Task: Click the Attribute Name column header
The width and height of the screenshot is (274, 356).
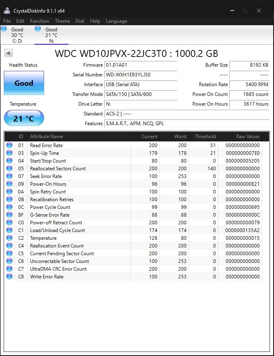Action: coord(79,137)
